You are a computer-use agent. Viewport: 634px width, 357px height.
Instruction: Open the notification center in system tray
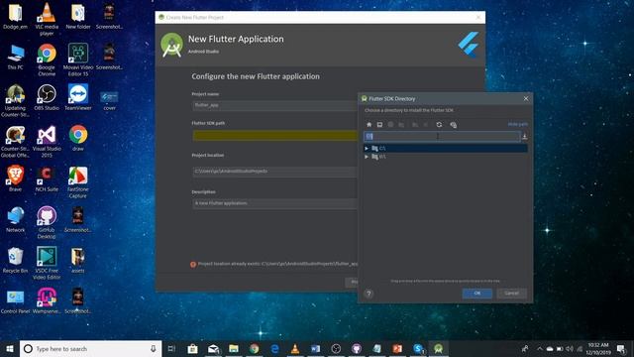[x=621, y=348]
